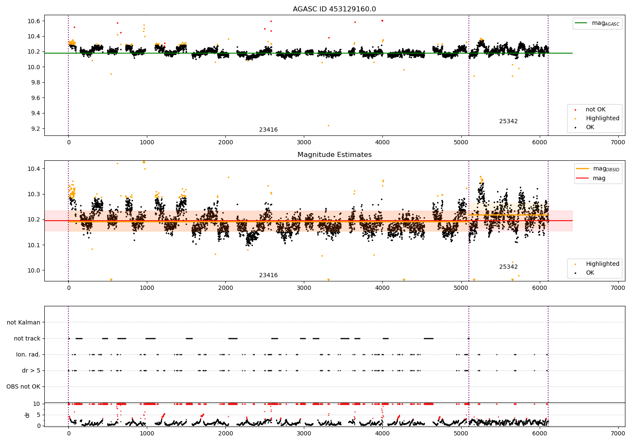Viewport: 633px width, 443px height.
Task: Select the '9.2' y-axis tick label
Action: (x=35, y=129)
